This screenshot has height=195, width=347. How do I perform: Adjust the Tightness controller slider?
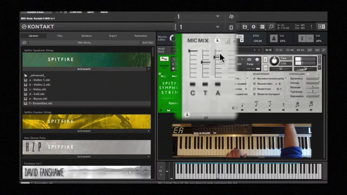pos(313,92)
